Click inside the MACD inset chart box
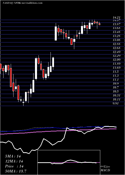Screen dimensions: 125x175 69,162
